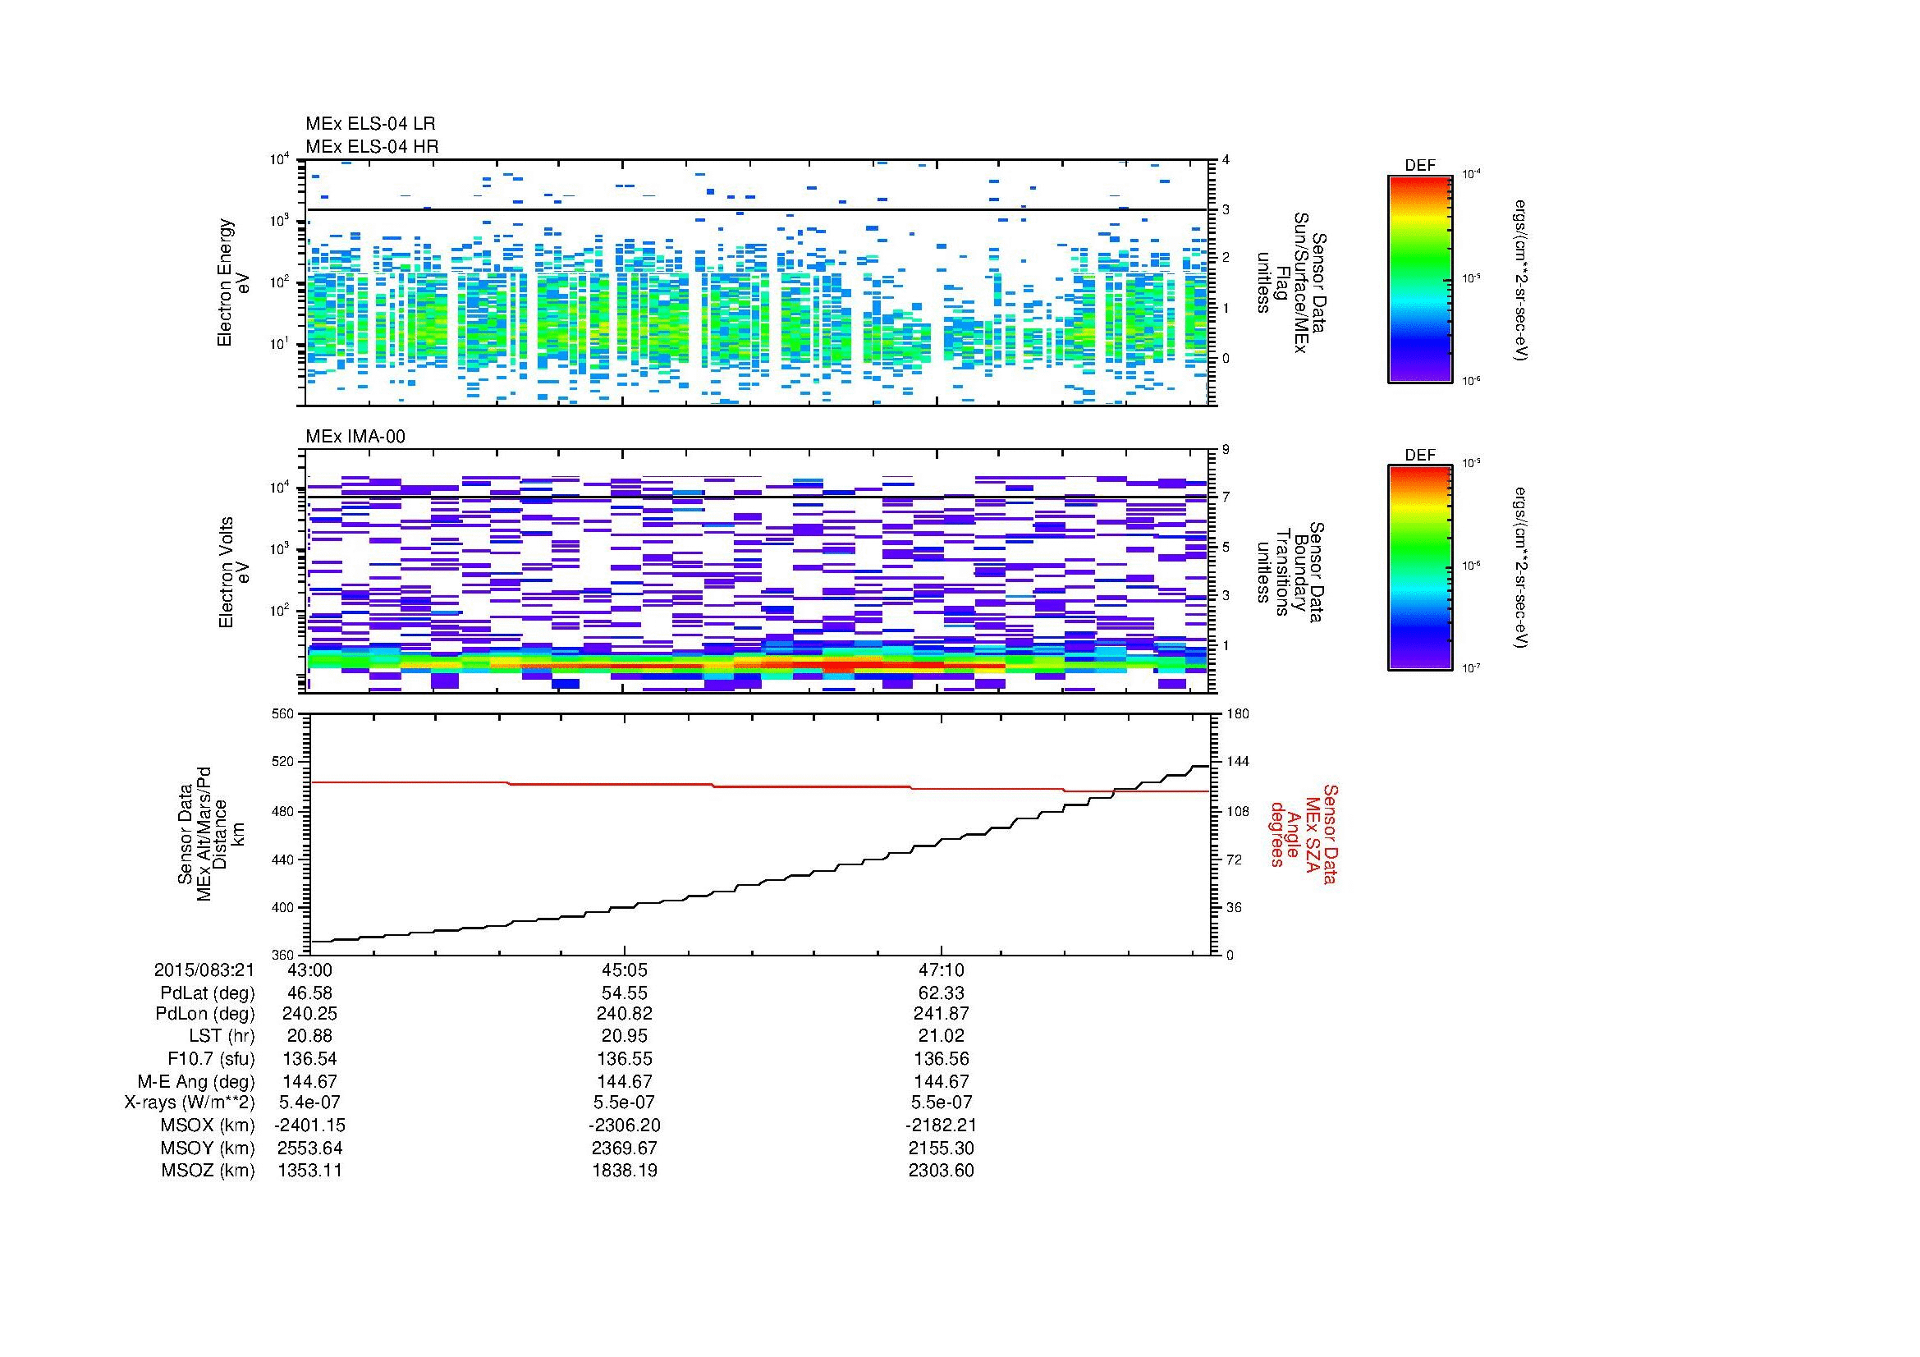1920x1357 pixels.
Task: Click the 'MEx ELS-04 LR' panel title
Action: click(x=370, y=124)
